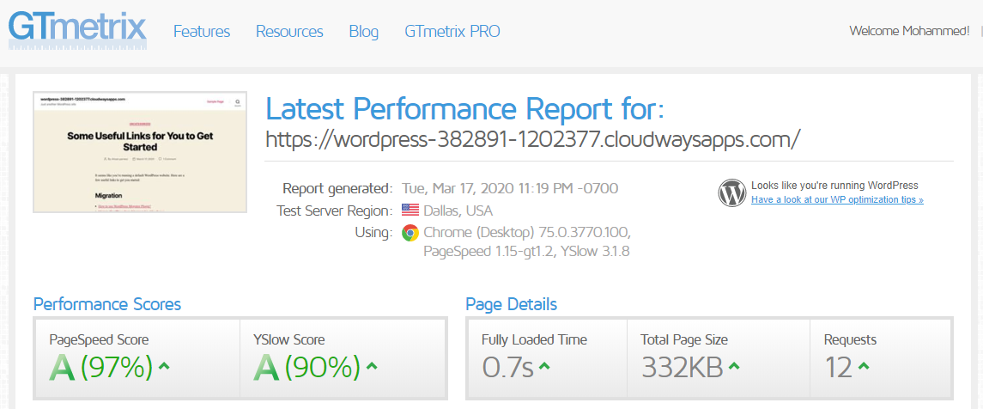
Task: Click the Total Page Size label
Action: click(684, 340)
